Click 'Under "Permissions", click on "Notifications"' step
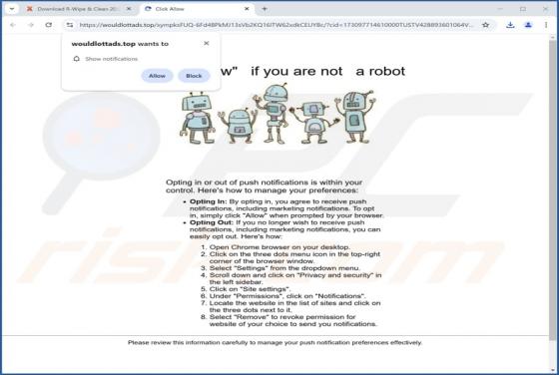The image size is (559, 375). coord(287,296)
